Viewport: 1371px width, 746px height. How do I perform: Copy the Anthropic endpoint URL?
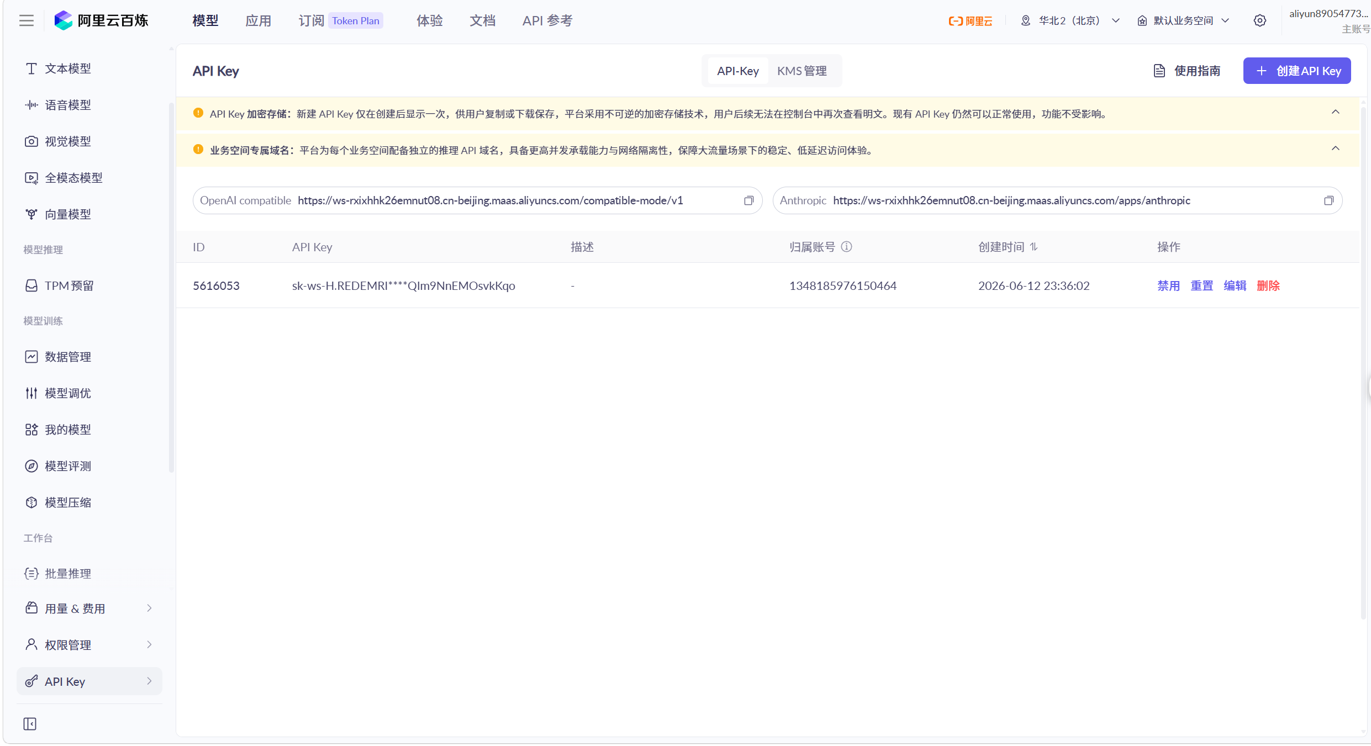pos(1328,200)
